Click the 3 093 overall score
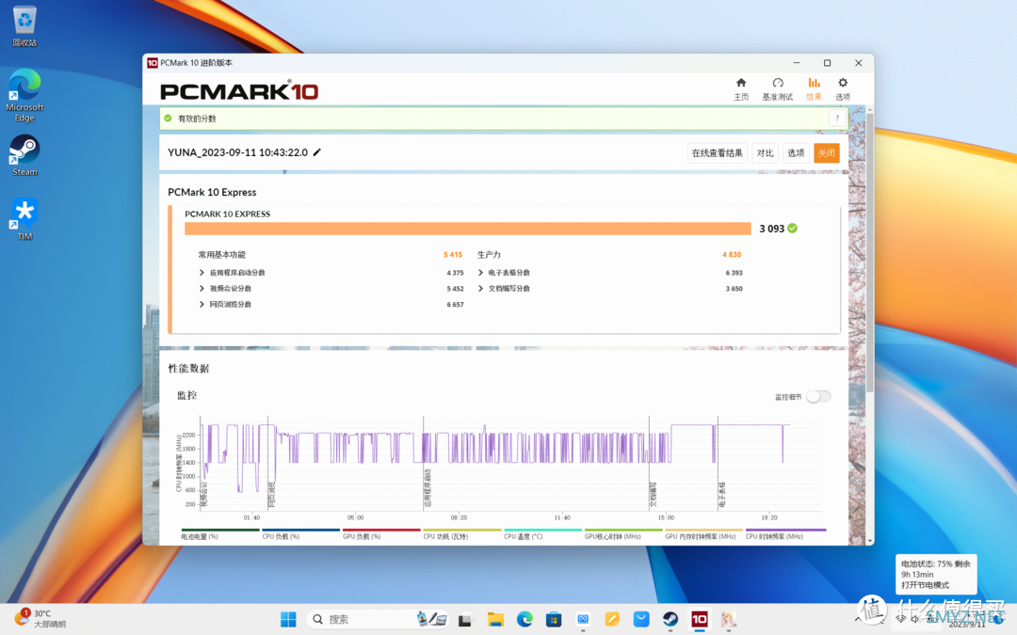This screenshot has height=635, width=1017. 772,229
